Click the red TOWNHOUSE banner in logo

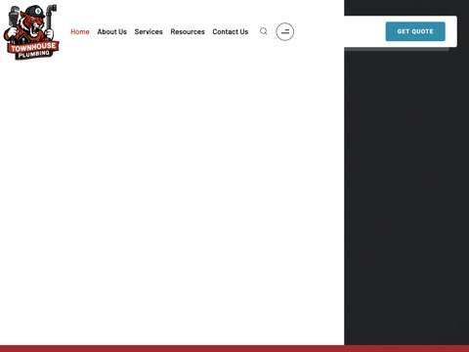click(33, 47)
